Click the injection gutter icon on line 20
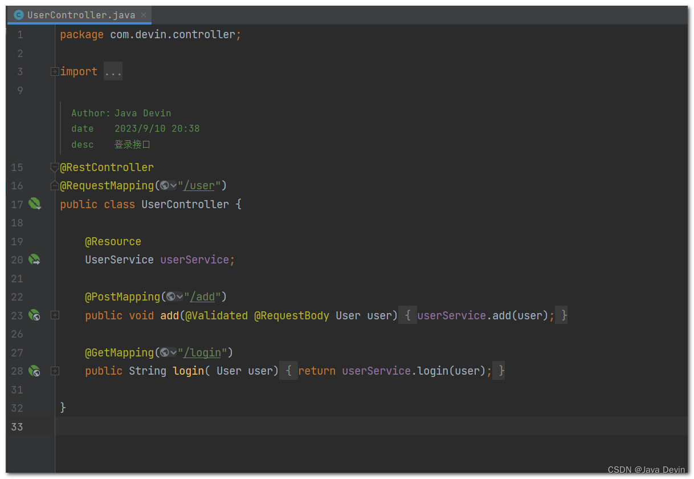This screenshot has width=694, height=479. tap(35, 259)
